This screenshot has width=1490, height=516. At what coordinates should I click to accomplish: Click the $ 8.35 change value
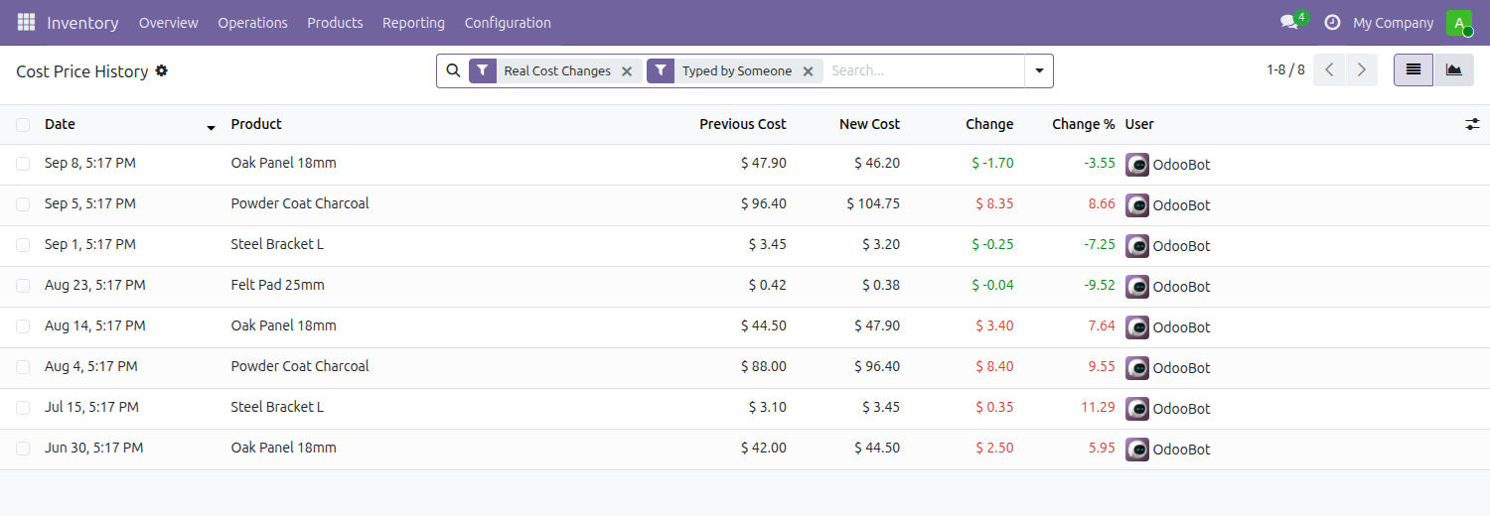tap(994, 203)
